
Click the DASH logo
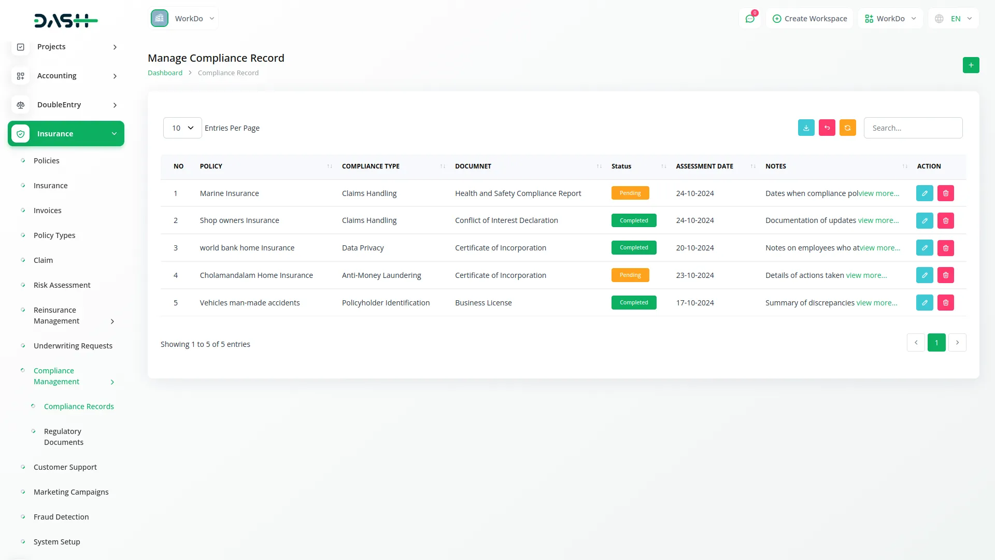(66, 21)
